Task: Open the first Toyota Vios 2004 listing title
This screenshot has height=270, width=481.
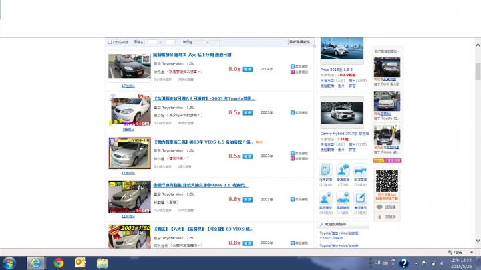Action: [x=192, y=55]
